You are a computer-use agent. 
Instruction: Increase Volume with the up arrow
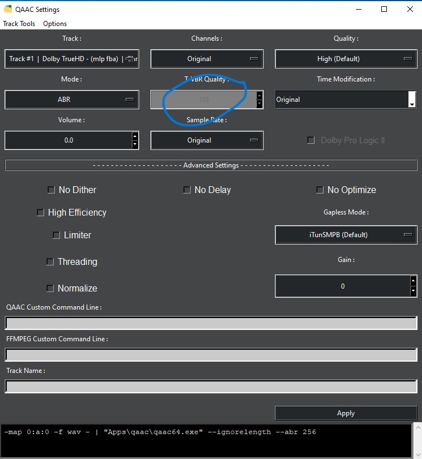135,136
